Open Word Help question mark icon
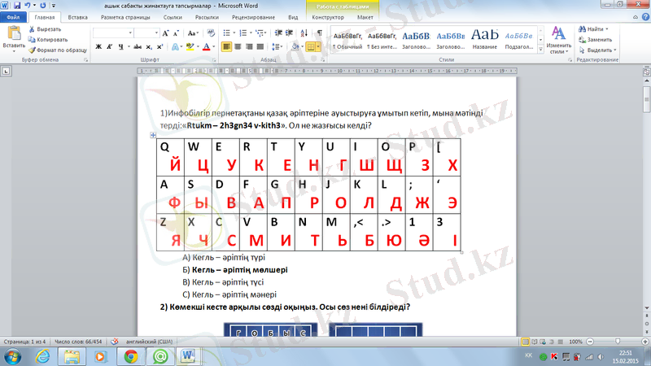This screenshot has width=651, height=366. tap(644, 16)
